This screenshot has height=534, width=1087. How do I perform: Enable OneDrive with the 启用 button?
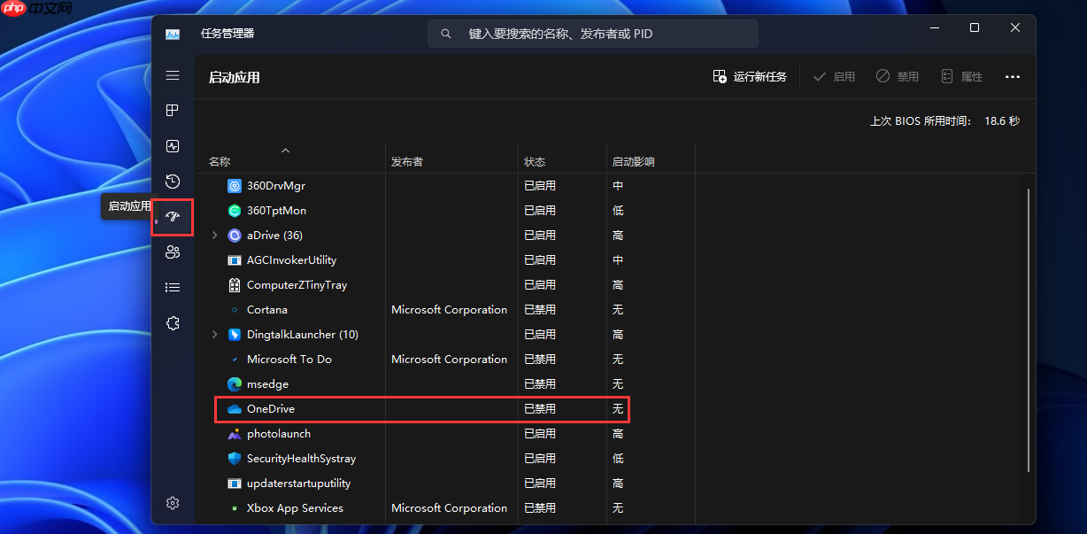pos(833,77)
